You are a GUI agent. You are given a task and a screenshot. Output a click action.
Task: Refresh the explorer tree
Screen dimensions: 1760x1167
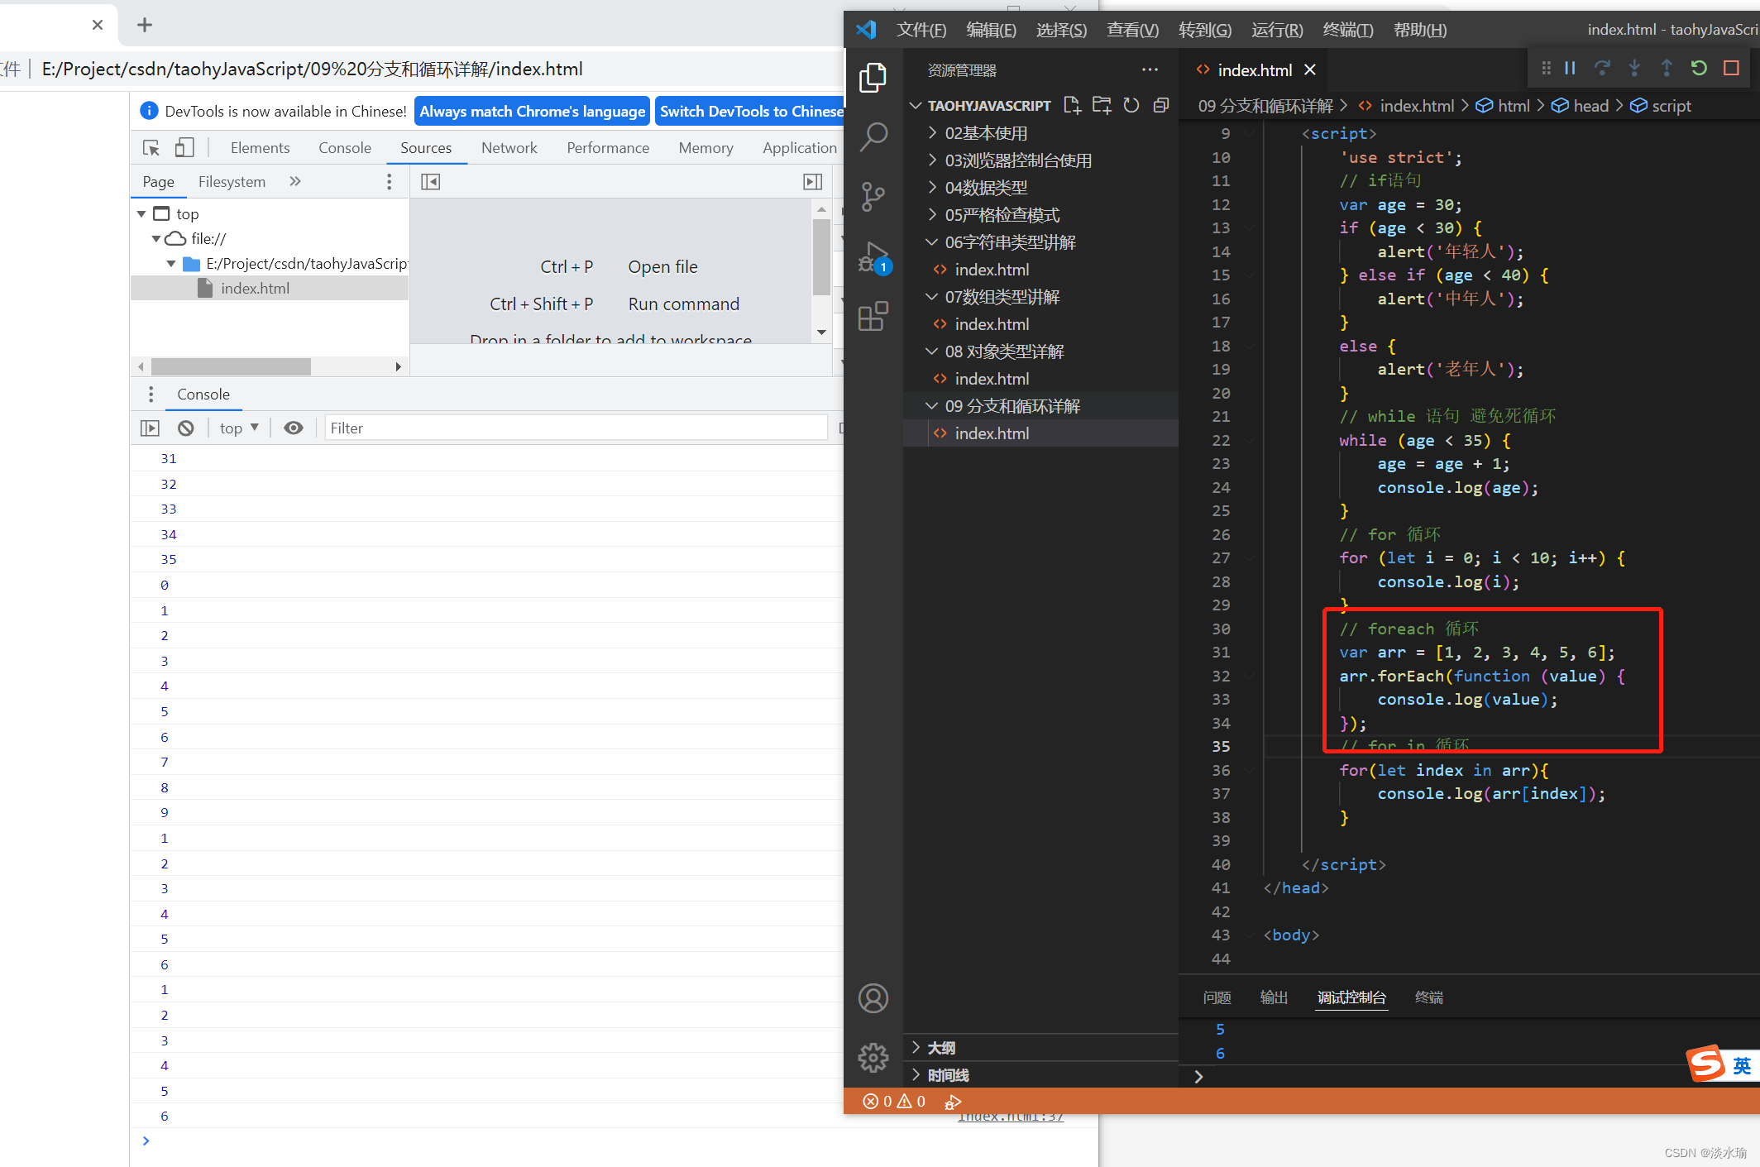pos(1131,105)
